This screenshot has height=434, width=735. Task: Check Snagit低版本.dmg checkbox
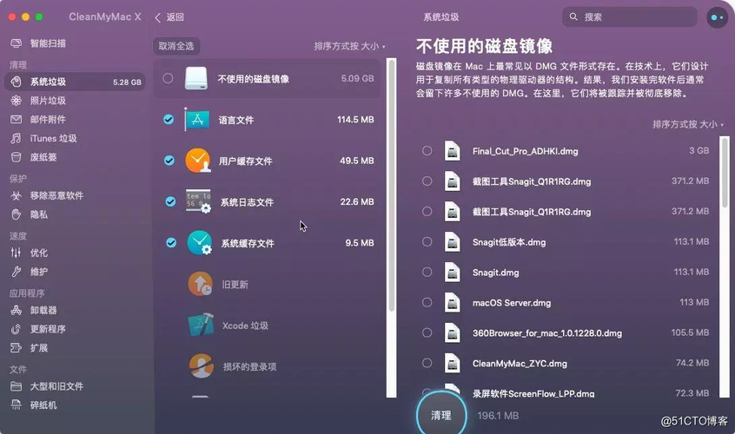pyautogui.click(x=427, y=241)
